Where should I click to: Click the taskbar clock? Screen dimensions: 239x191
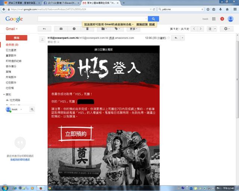tap(229, 188)
